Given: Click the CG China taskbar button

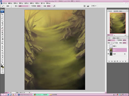Looking at the screenshot, I should [41, 95].
